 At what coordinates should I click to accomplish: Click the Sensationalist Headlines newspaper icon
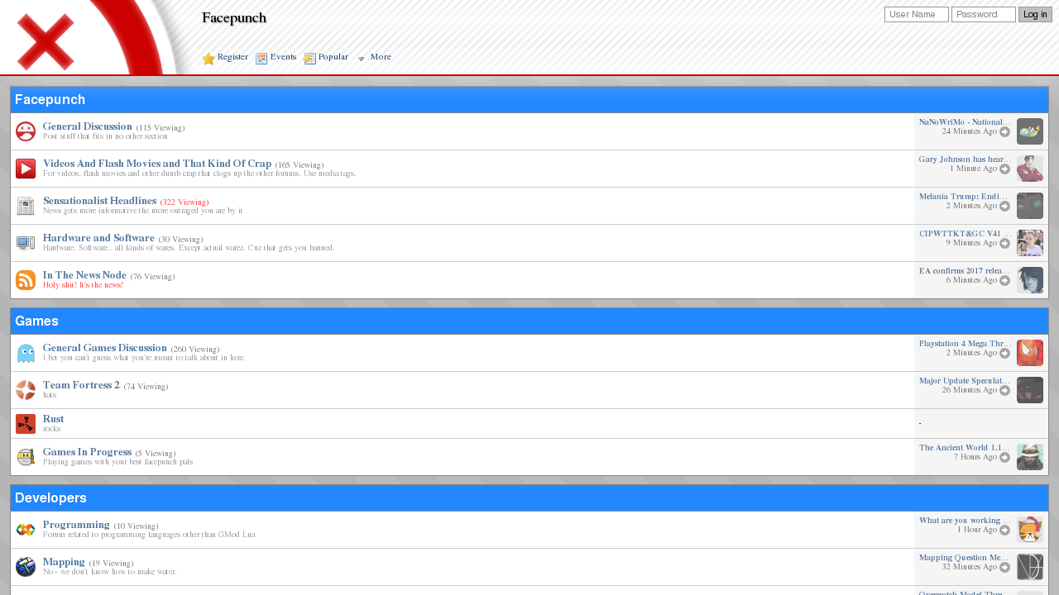point(26,206)
